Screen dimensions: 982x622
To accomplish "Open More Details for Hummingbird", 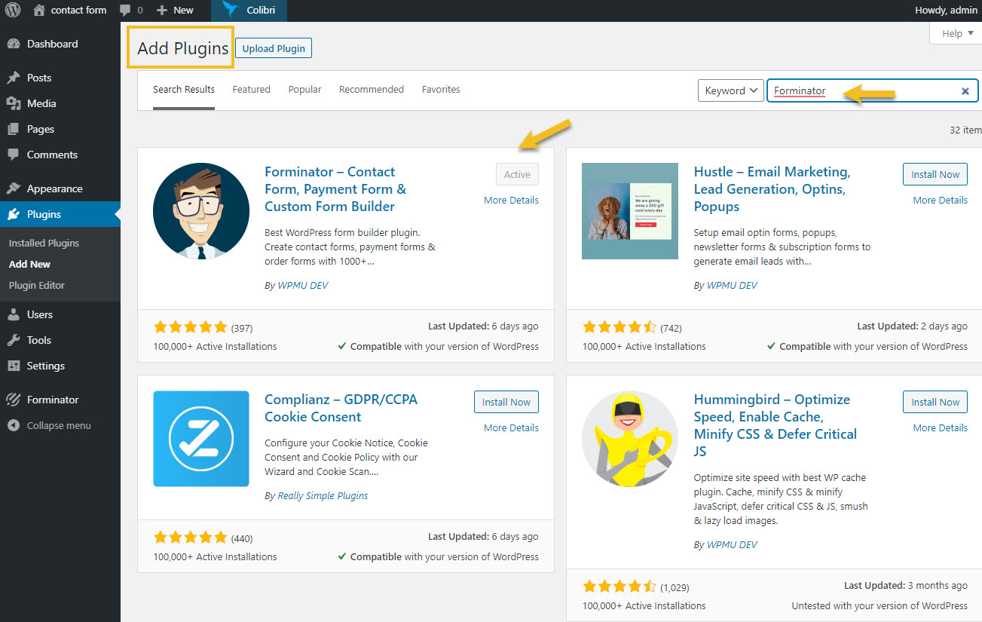I will tap(940, 428).
